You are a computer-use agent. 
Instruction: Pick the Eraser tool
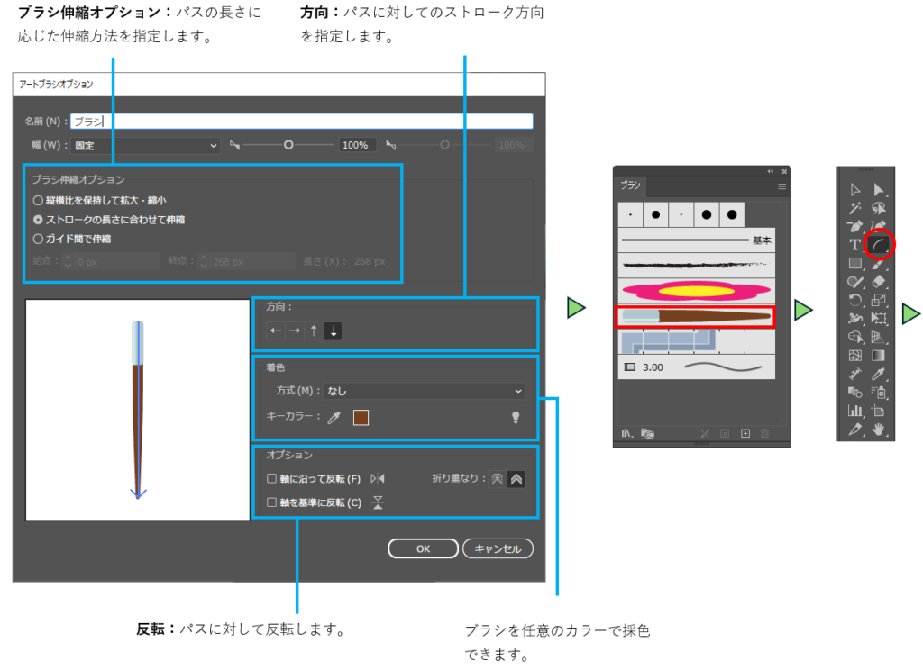(x=879, y=282)
